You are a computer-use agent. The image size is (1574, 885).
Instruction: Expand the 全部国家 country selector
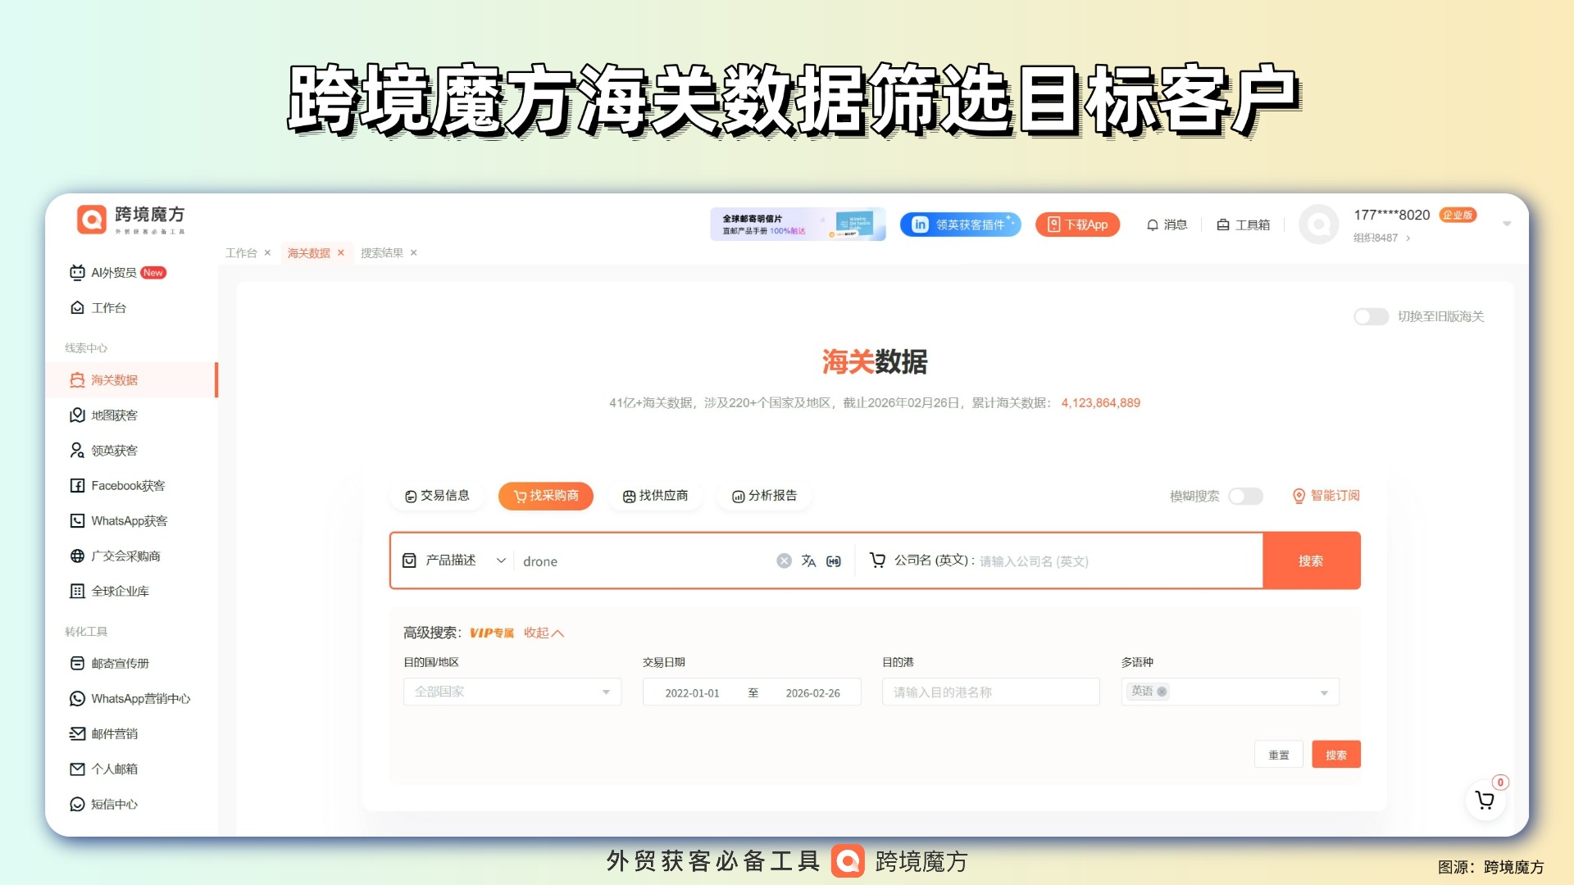click(x=605, y=691)
